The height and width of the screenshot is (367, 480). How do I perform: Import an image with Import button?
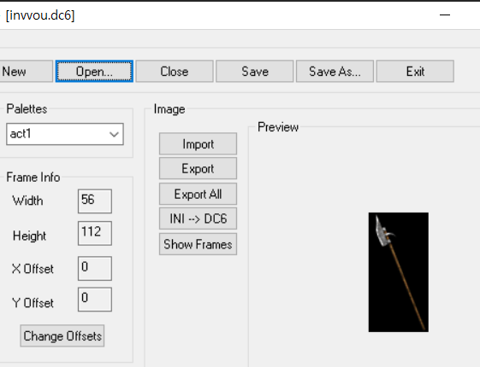point(198,143)
